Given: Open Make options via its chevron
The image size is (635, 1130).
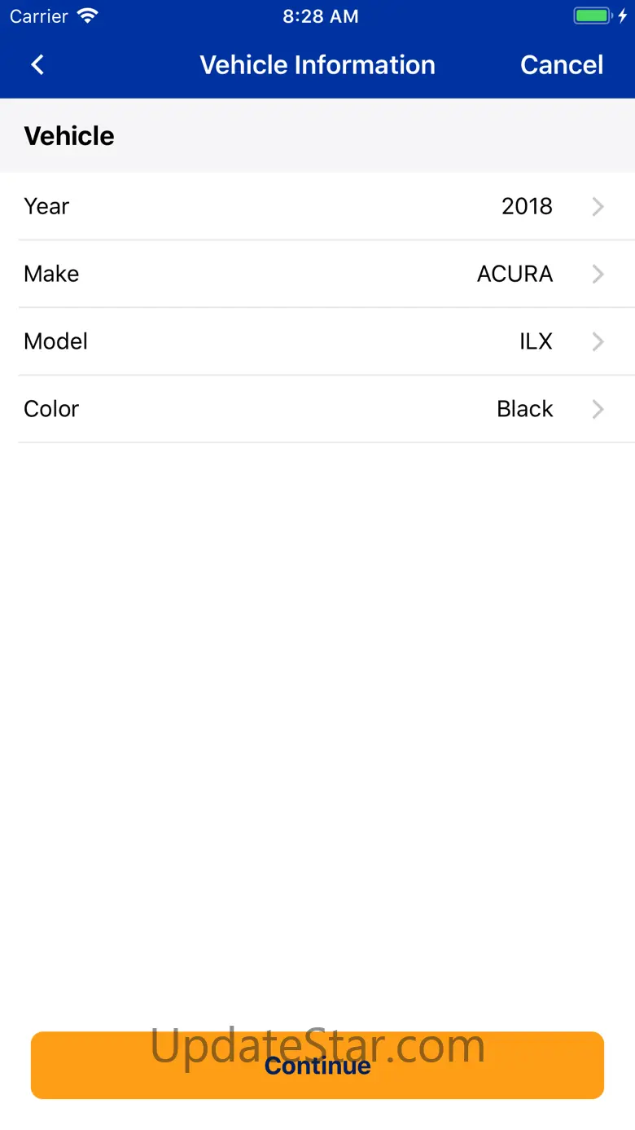Looking at the screenshot, I should [598, 275].
